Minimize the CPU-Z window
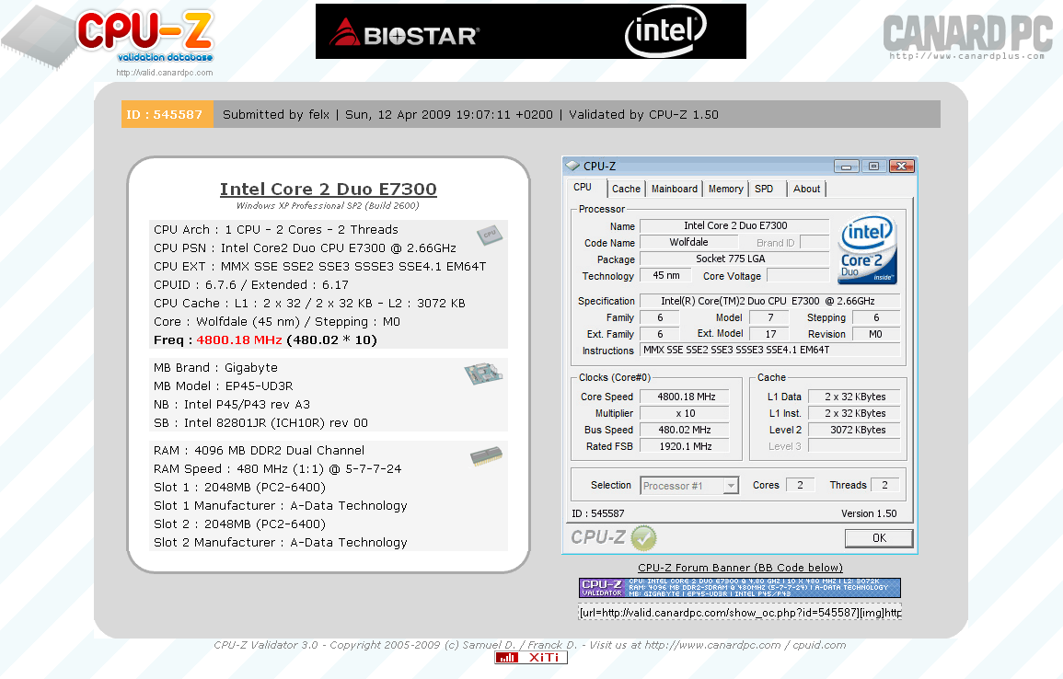This screenshot has height=679, width=1063. (x=846, y=166)
